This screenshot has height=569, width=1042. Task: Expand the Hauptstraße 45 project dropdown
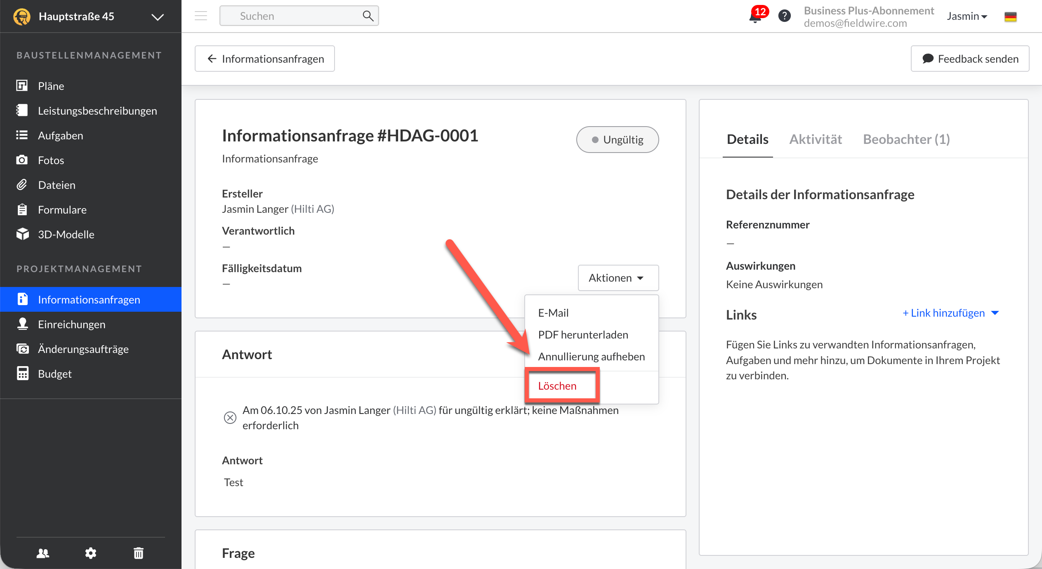(157, 16)
